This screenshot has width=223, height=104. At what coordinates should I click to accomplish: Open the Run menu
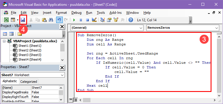pyautogui.click(x=89, y=13)
